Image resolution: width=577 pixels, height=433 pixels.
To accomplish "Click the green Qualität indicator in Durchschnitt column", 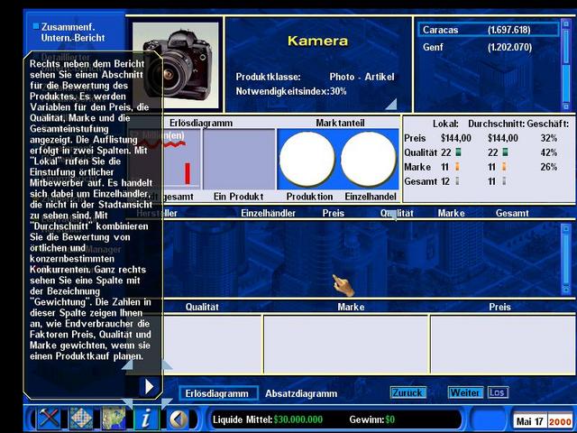I will tap(505, 152).
